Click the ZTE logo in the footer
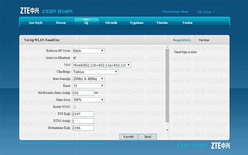Image resolution: width=248 pixels, height=155 pixels. point(220,145)
